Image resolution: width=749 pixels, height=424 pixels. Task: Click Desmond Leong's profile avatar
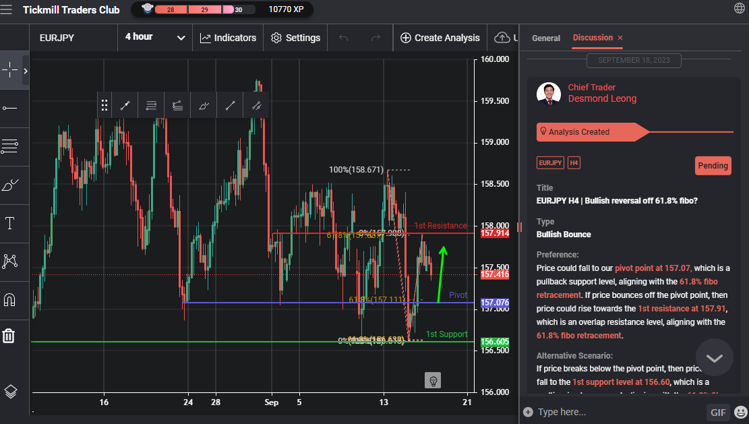tap(548, 94)
